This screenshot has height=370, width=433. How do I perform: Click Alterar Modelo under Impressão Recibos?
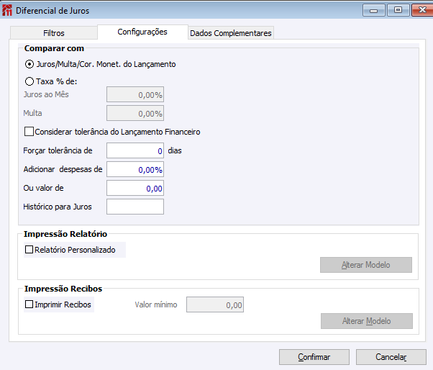tap(367, 321)
